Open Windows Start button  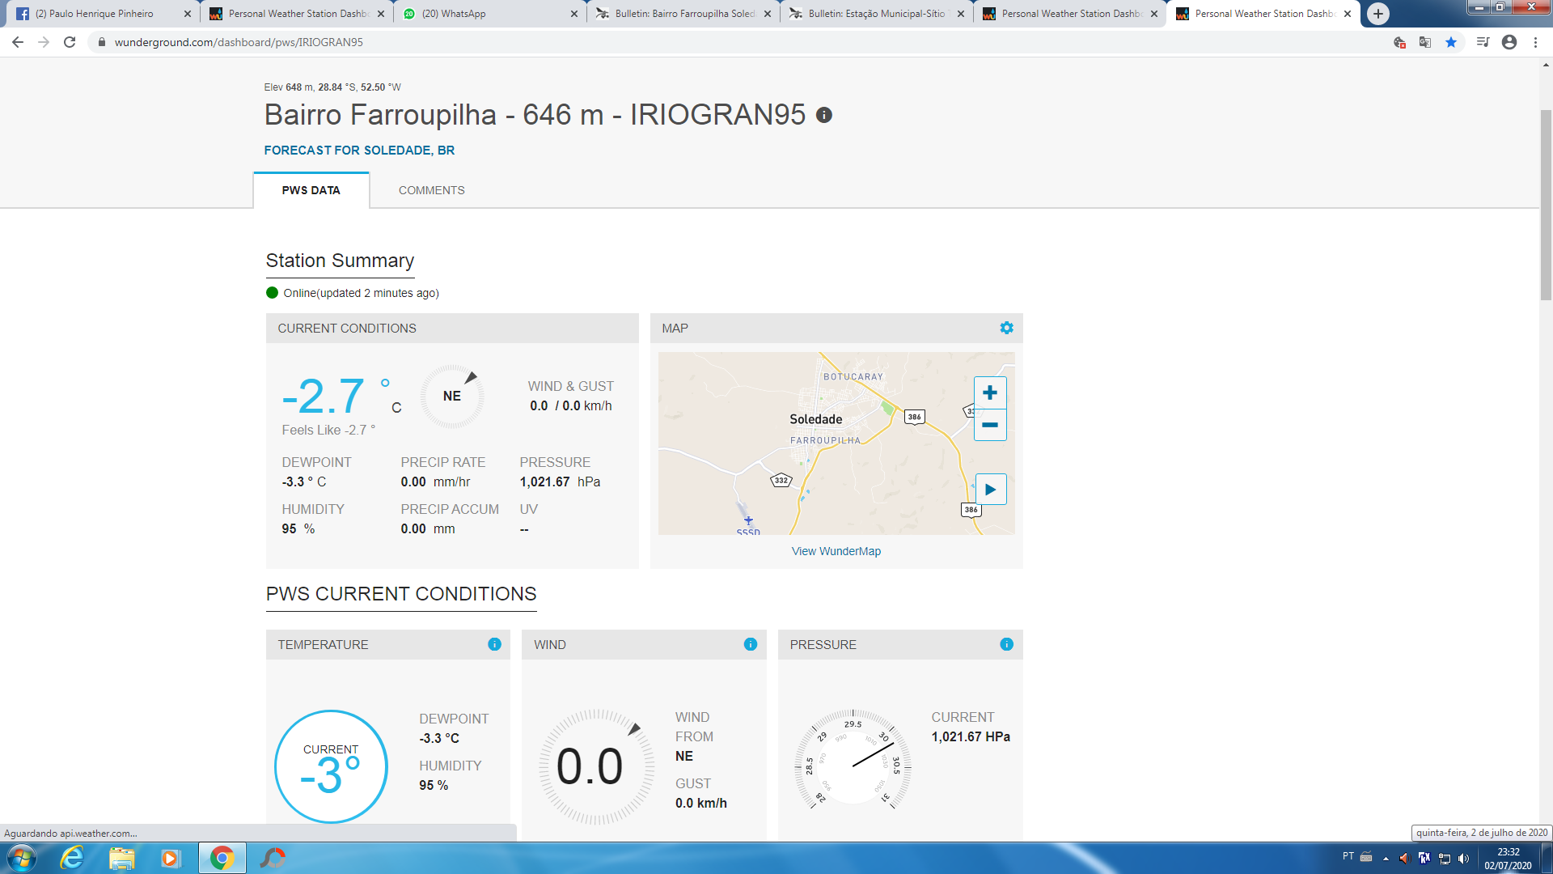pos(21,858)
